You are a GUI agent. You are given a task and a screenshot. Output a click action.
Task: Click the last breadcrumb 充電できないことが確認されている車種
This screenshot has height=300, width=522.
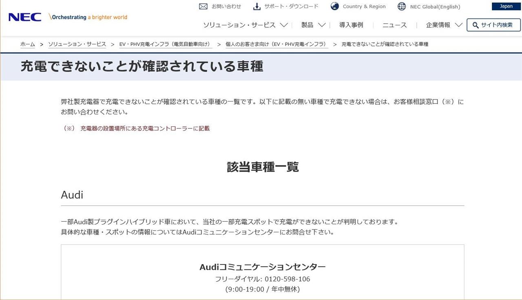385,44
